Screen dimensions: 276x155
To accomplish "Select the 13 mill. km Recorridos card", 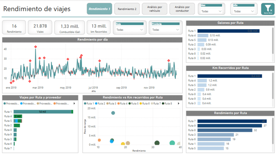I will tap(99, 27).
